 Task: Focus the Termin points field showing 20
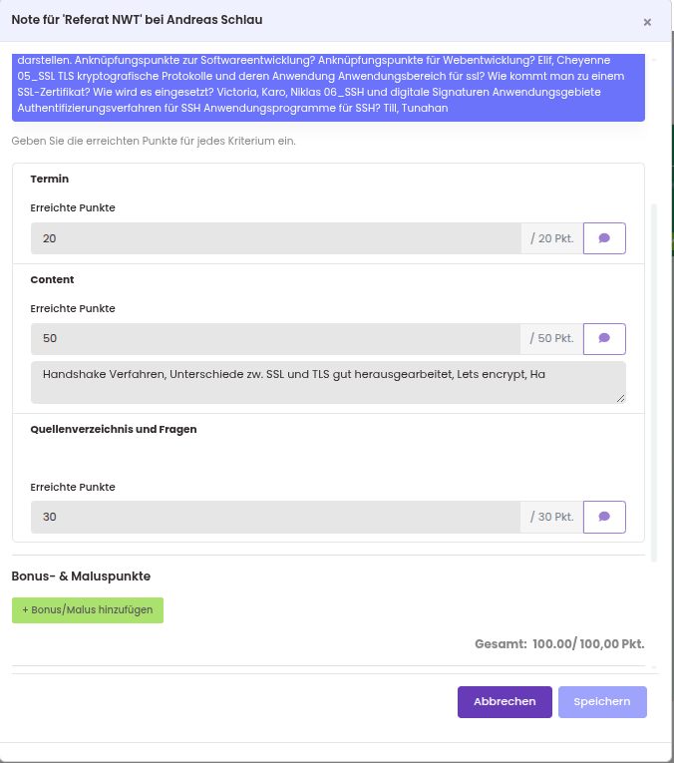tap(275, 238)
